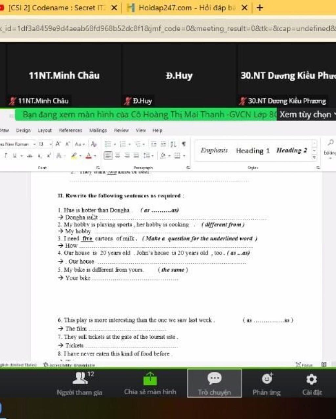The height and width of the screenshot is (419, 336).
Task: Open the Font dialog launcher
Action: (x=98, y=167)
